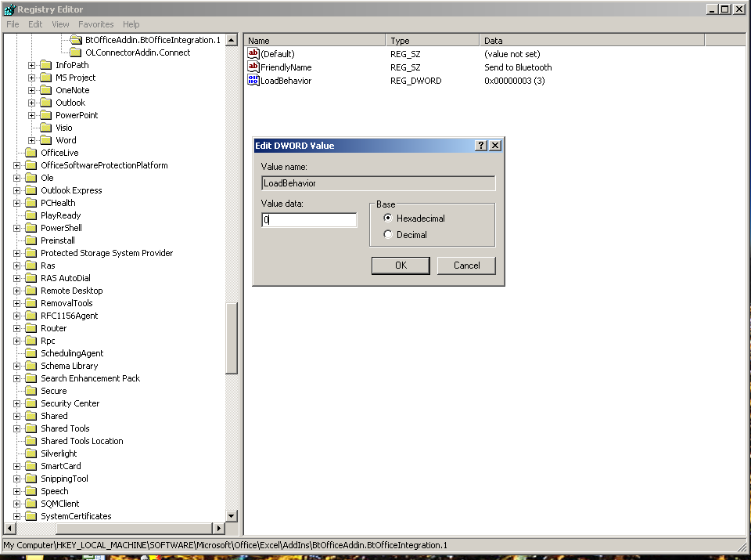
Task: Click the OfficeLive folder icon
Action: [x=31, y=153]
